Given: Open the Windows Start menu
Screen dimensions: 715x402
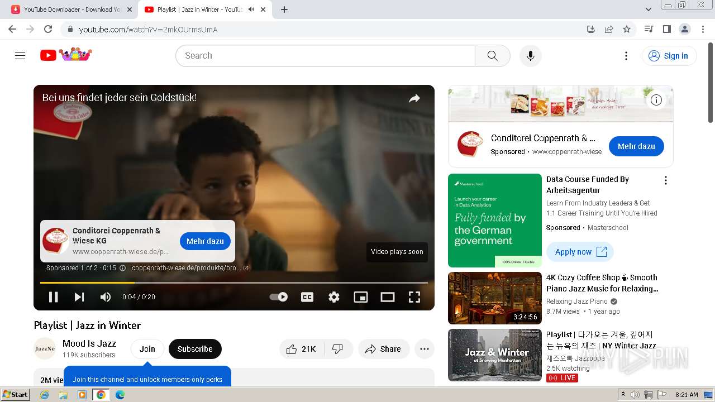Looking at the screenshot, I should coord(15,394).
